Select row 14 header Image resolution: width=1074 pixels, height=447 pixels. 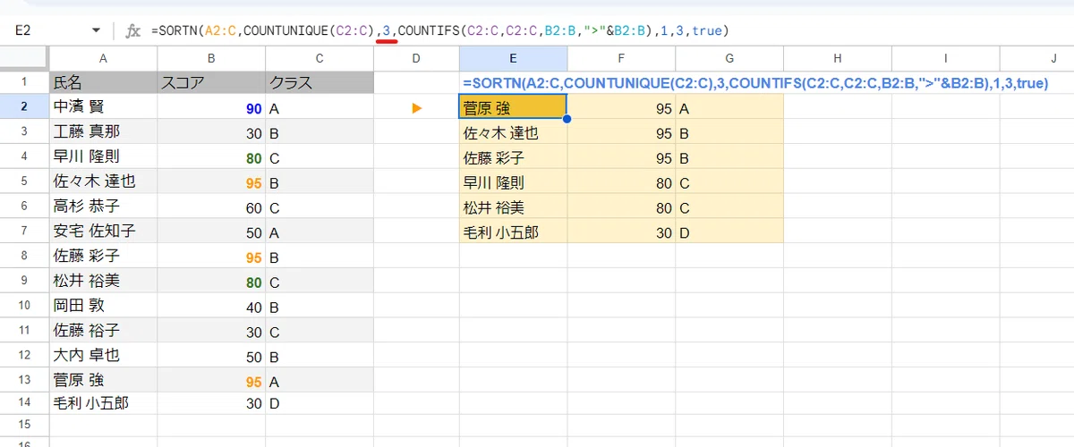(24, 404)
